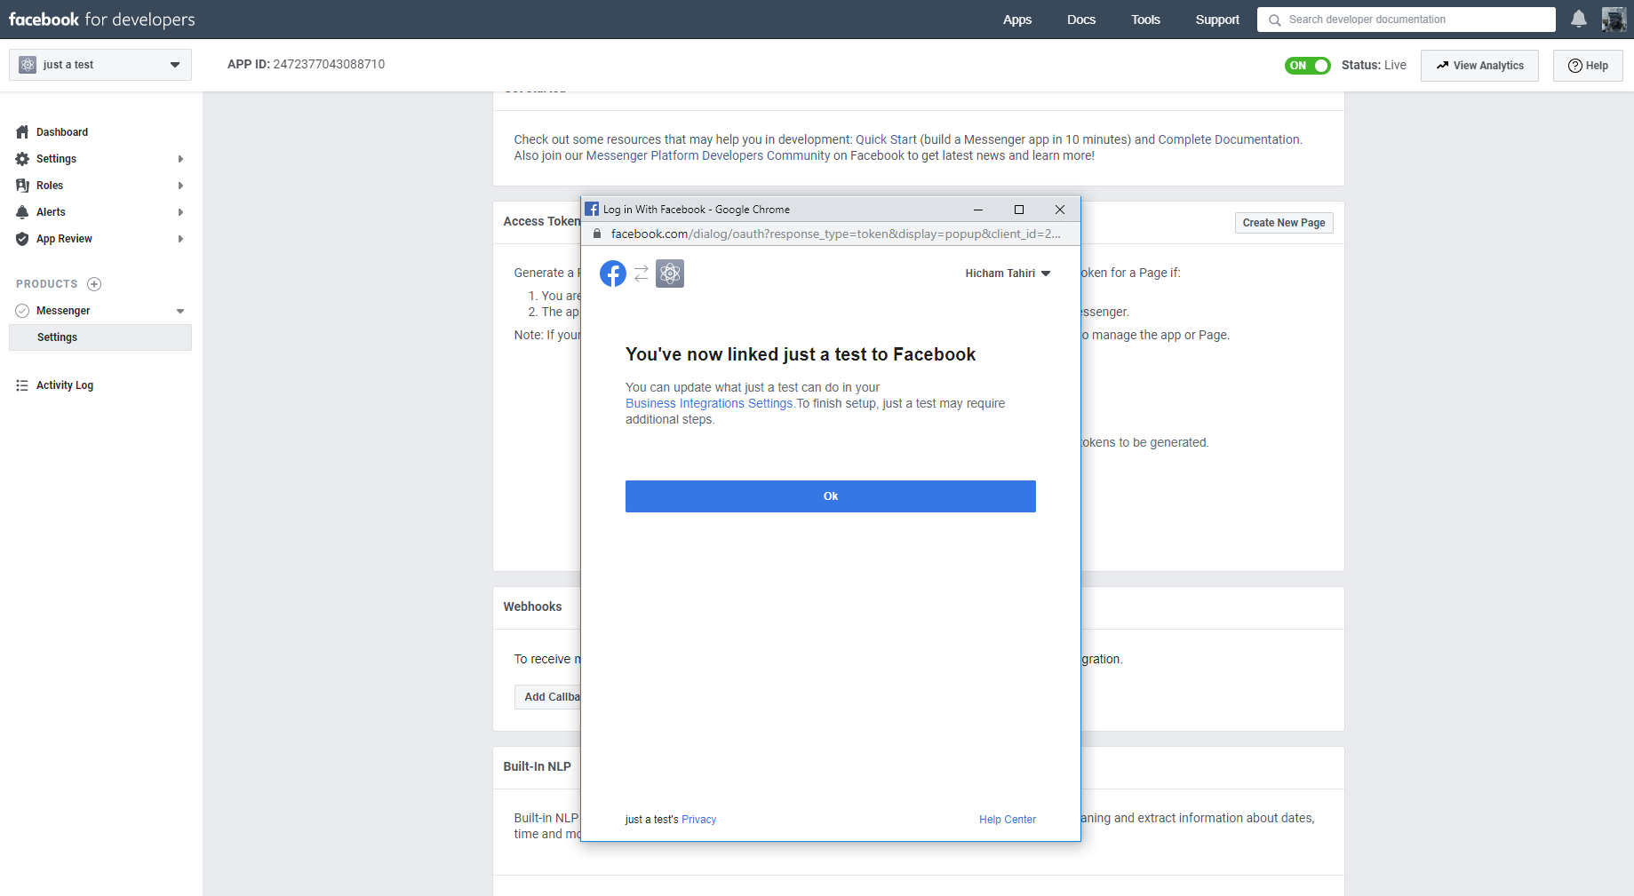
Task: Click the search magnifier icon
Action: [x=1275, y=20]
